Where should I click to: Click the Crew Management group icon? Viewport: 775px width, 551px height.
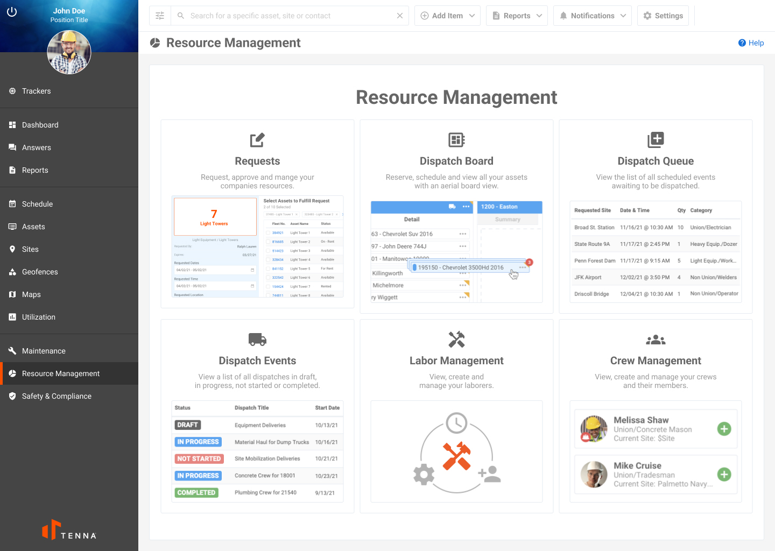click(x=656, y=339)
